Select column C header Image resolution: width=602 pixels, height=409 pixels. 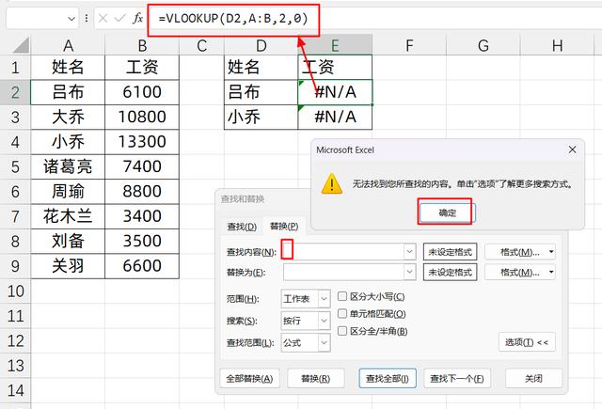click(x=201, y=46)
